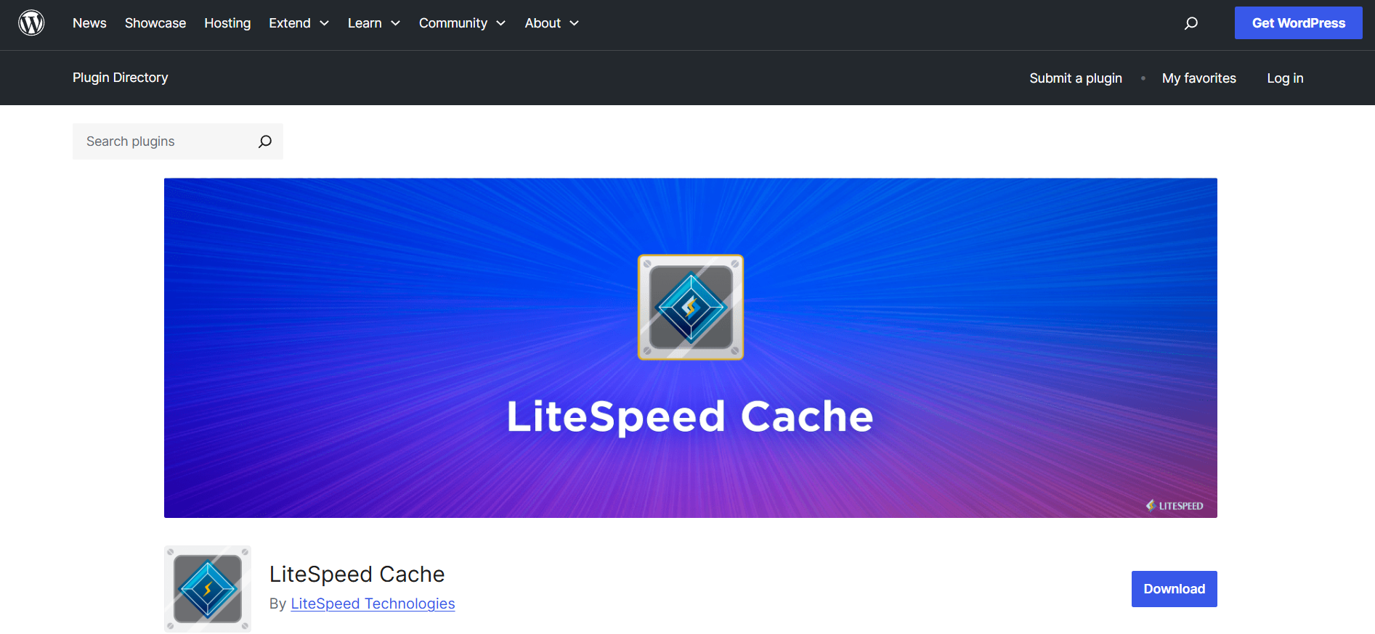Image resolution: width=1375 pixels, height=634 pixels.
Task: Expand the Learn dropdown menu
Action: tap(374, 23)
